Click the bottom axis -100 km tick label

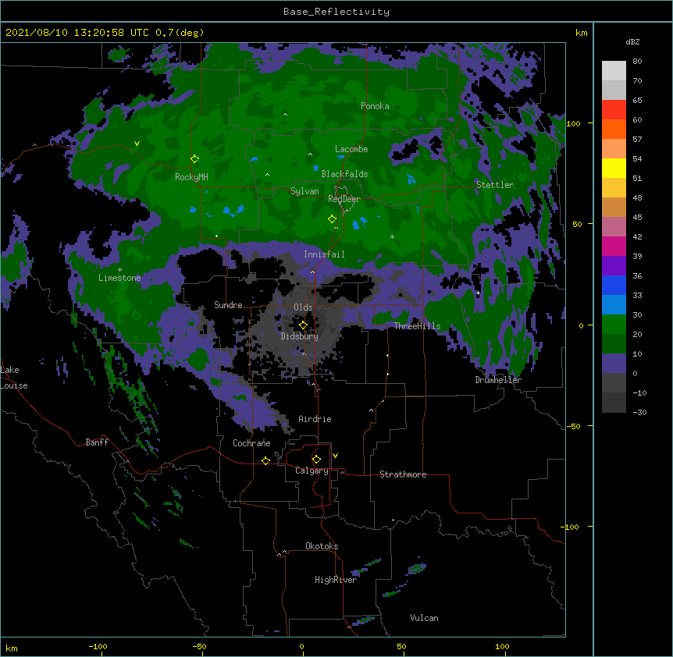point(98,646)
